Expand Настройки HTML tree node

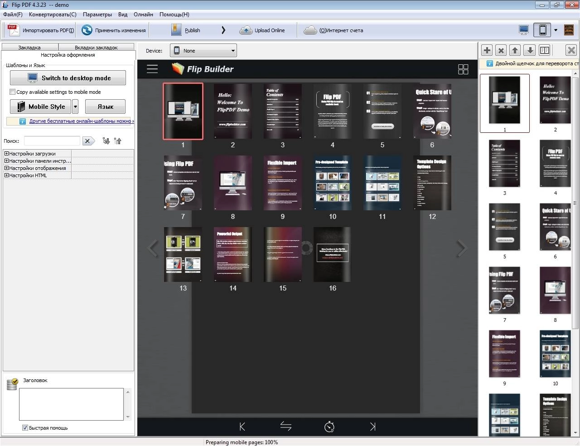click(7, 175)
